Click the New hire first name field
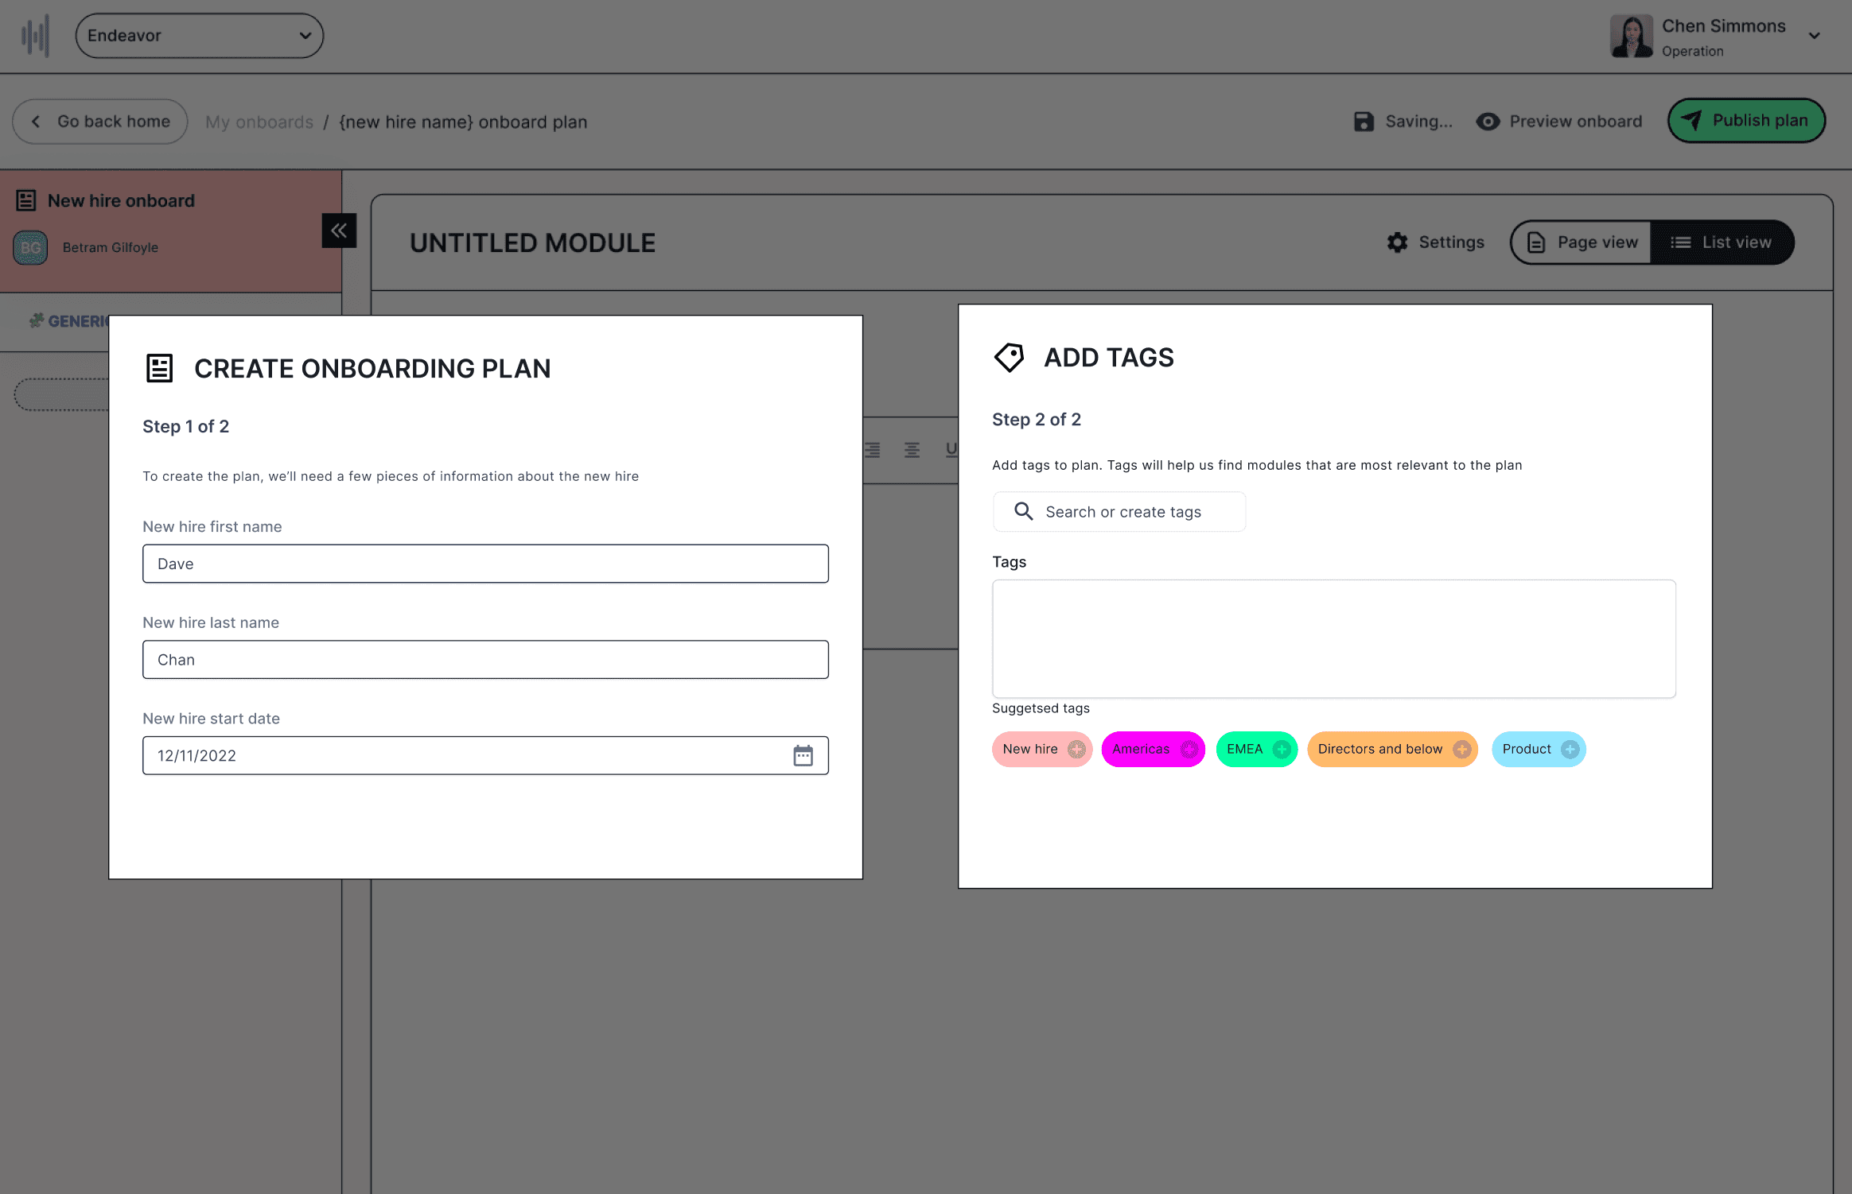 click(x=485, y=564)
